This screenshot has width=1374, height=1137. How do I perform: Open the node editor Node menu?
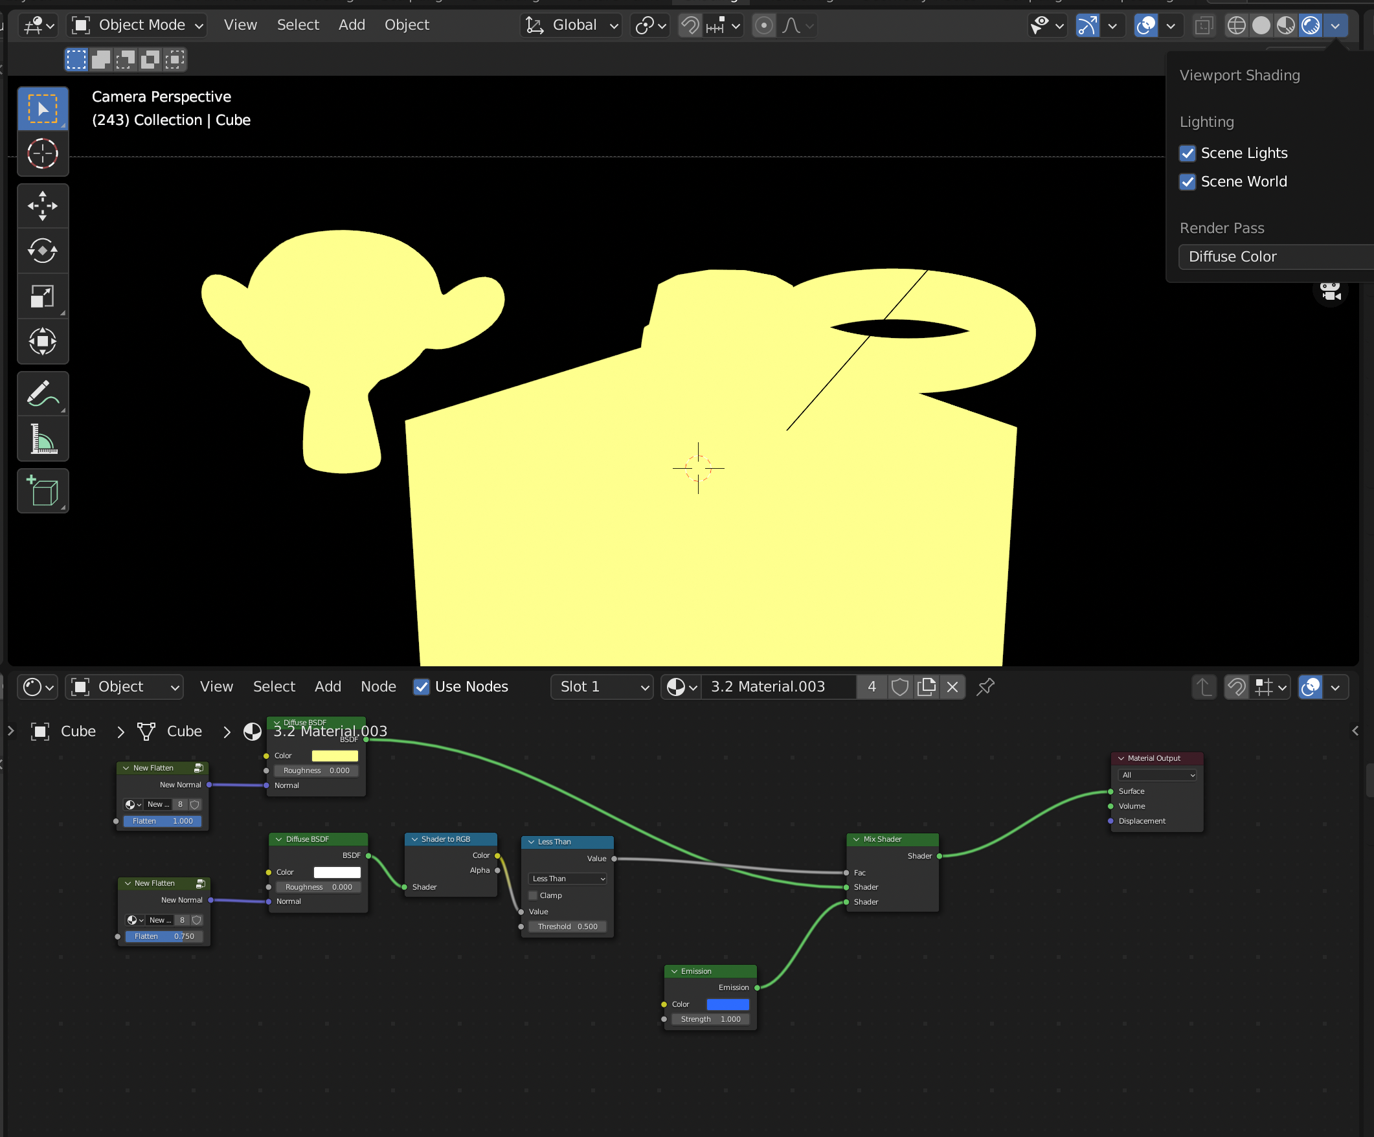(379, 687)
